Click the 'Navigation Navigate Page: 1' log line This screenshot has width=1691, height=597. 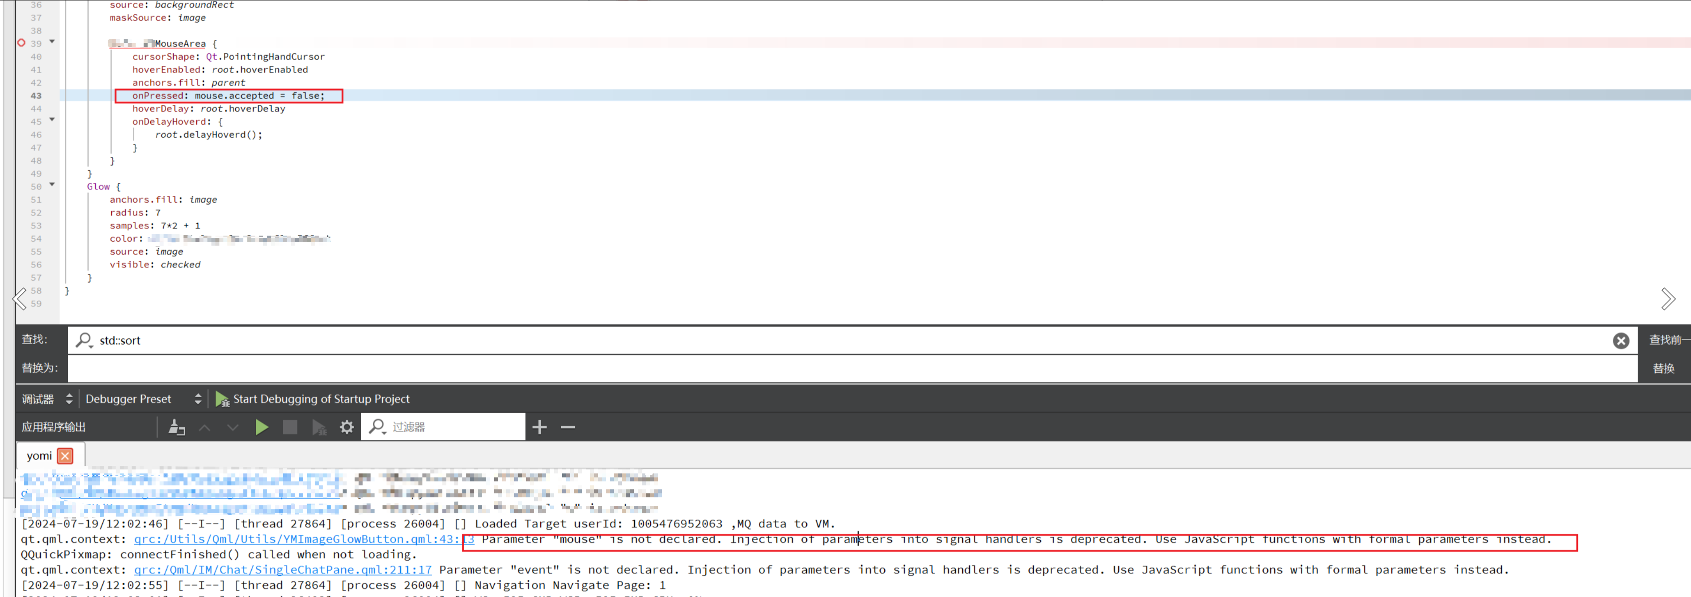(344, 585)
